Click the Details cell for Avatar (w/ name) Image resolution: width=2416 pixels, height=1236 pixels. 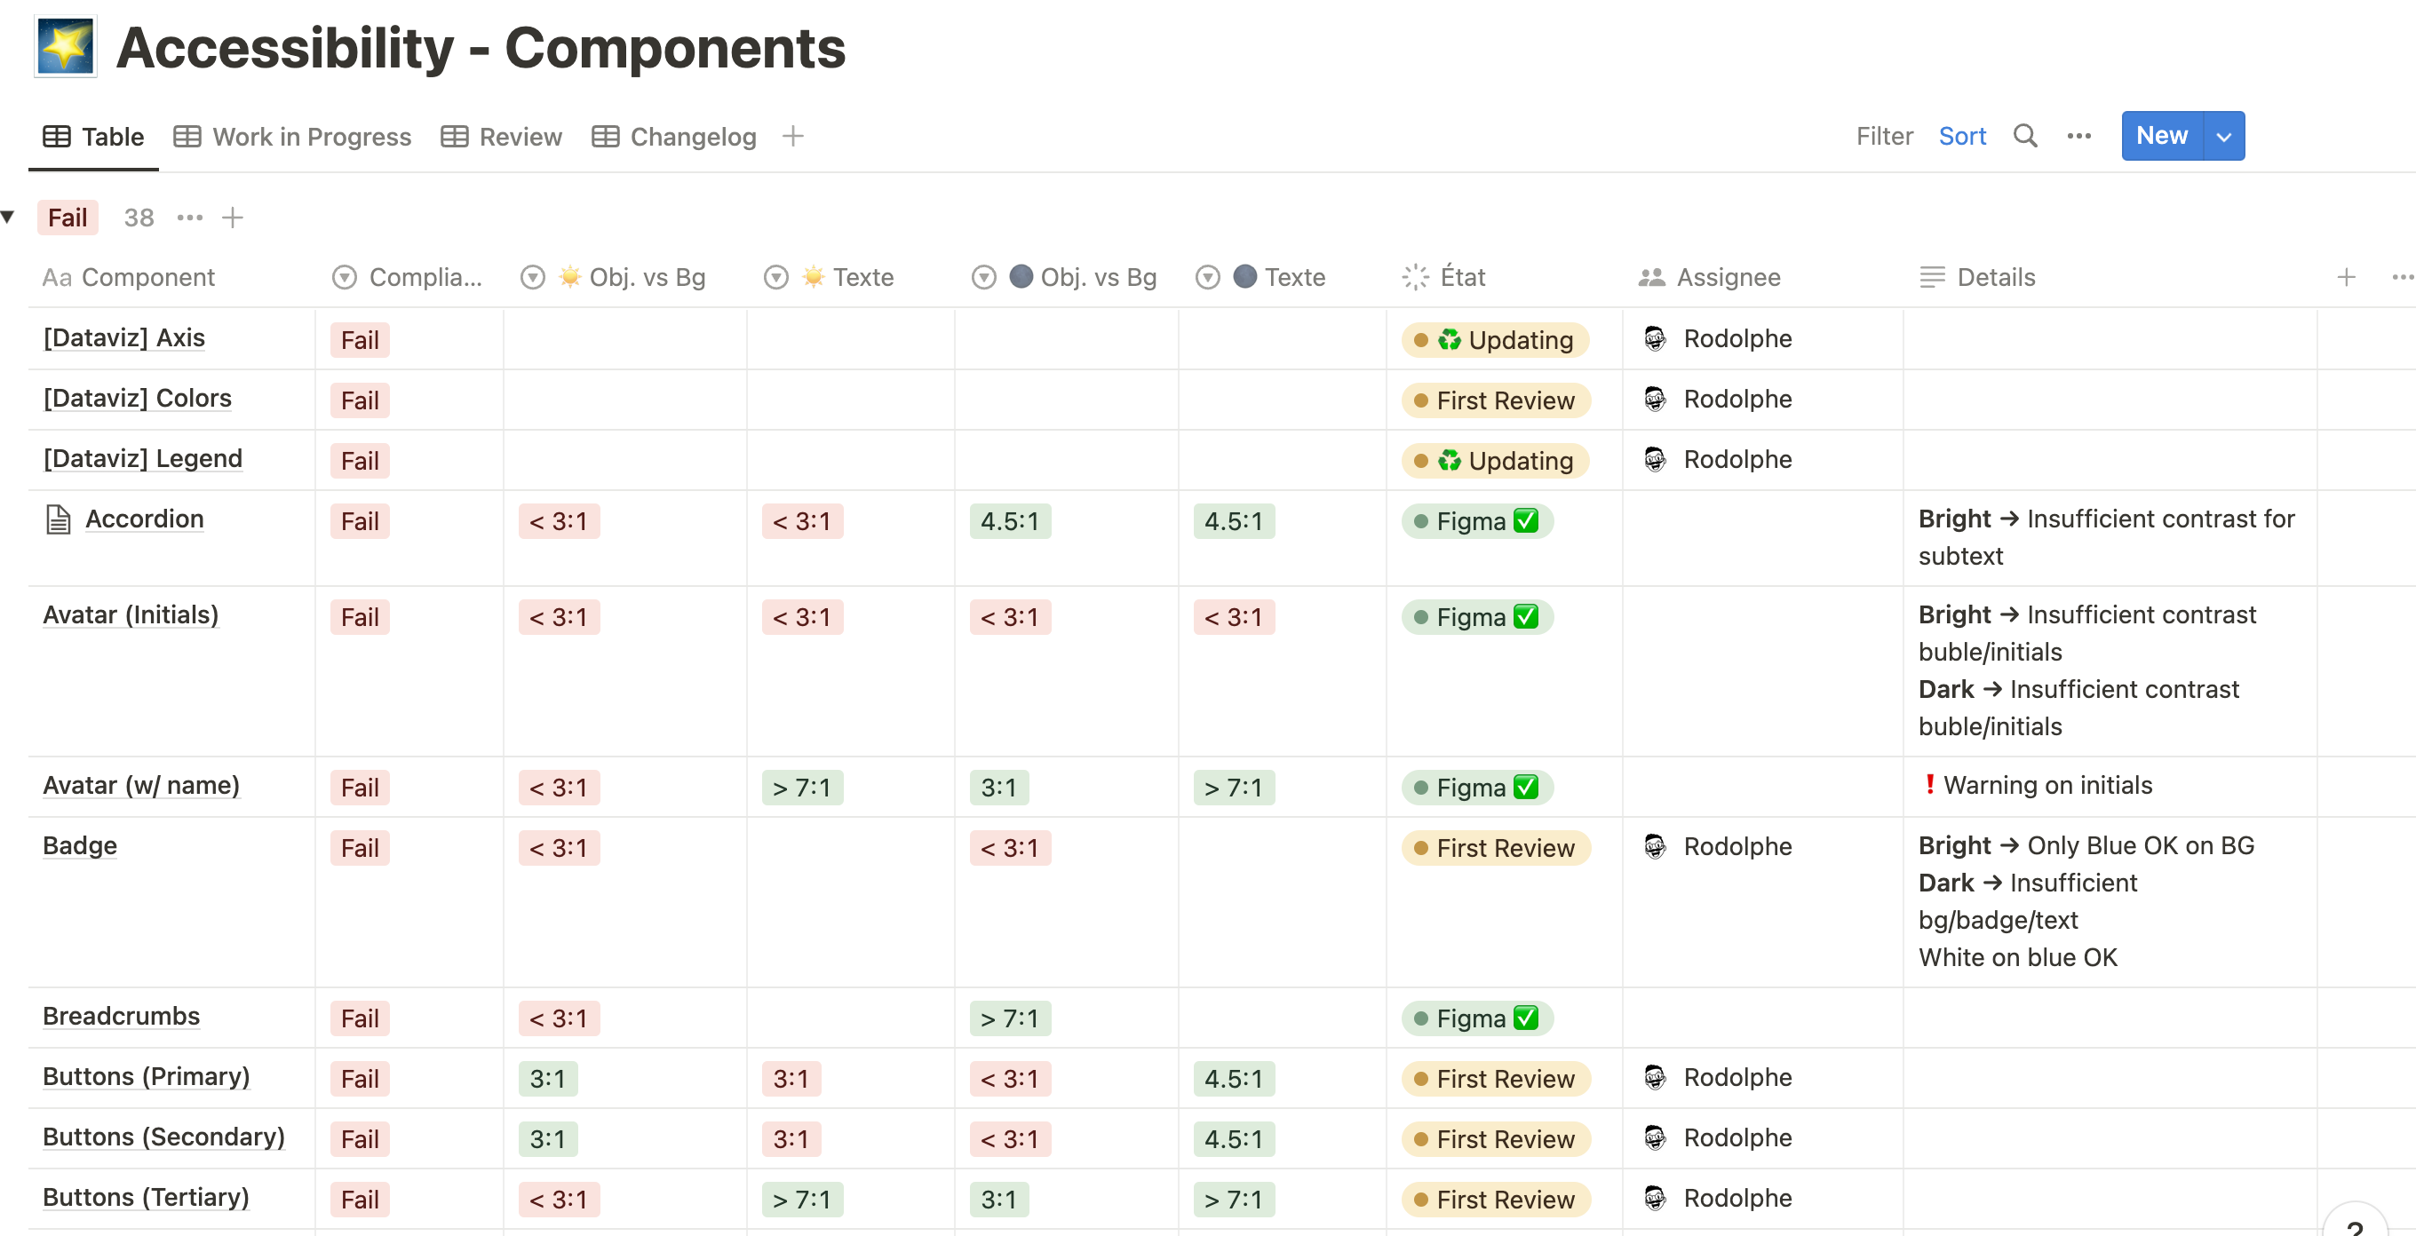point(2109,786)
